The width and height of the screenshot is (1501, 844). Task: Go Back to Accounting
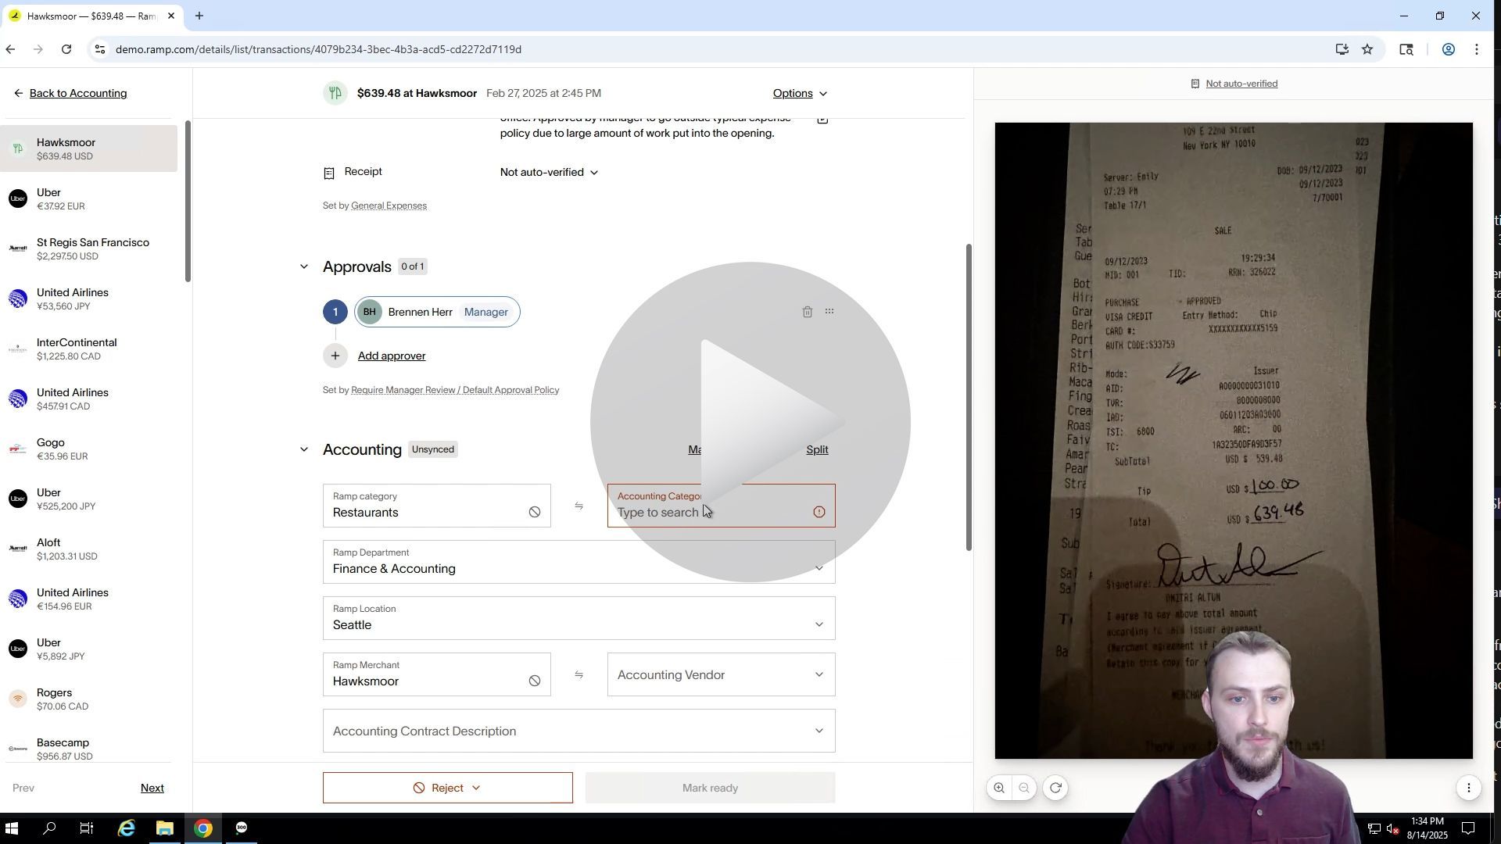[x=77, y=93]
